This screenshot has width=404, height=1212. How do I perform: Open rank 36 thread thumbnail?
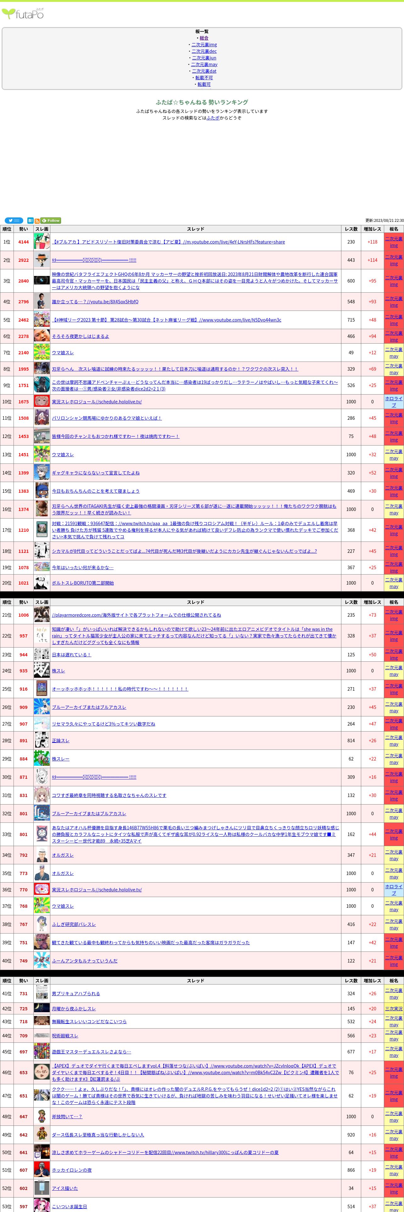tap(42, 889)
